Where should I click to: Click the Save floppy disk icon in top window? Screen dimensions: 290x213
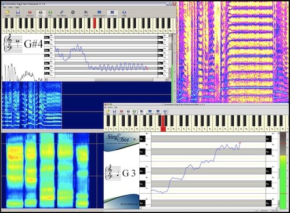[18, 13]
